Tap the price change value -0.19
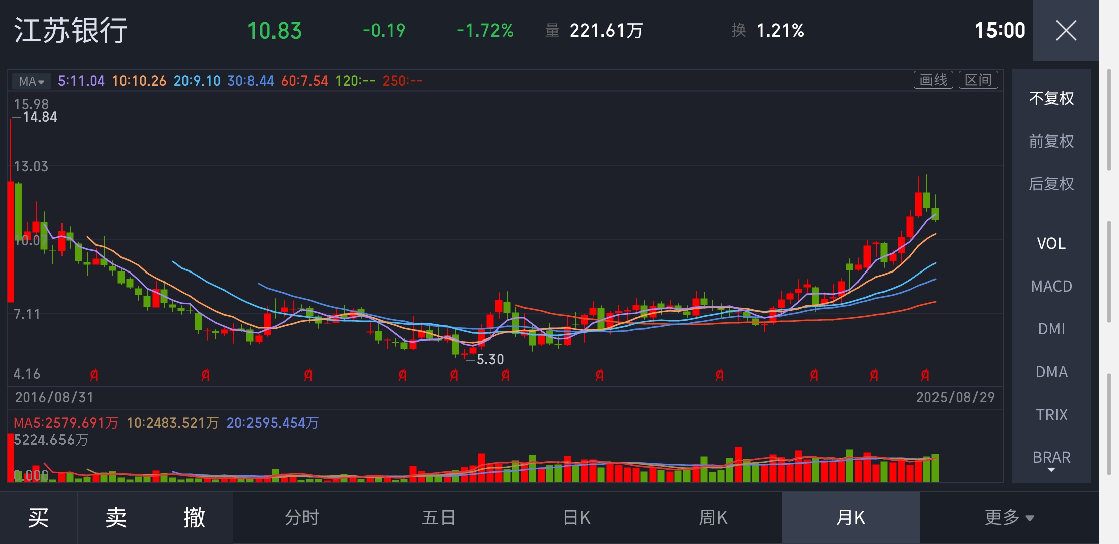Image resolution: width=1119 pixels, height=544 pixels. [x=384, y=31]
